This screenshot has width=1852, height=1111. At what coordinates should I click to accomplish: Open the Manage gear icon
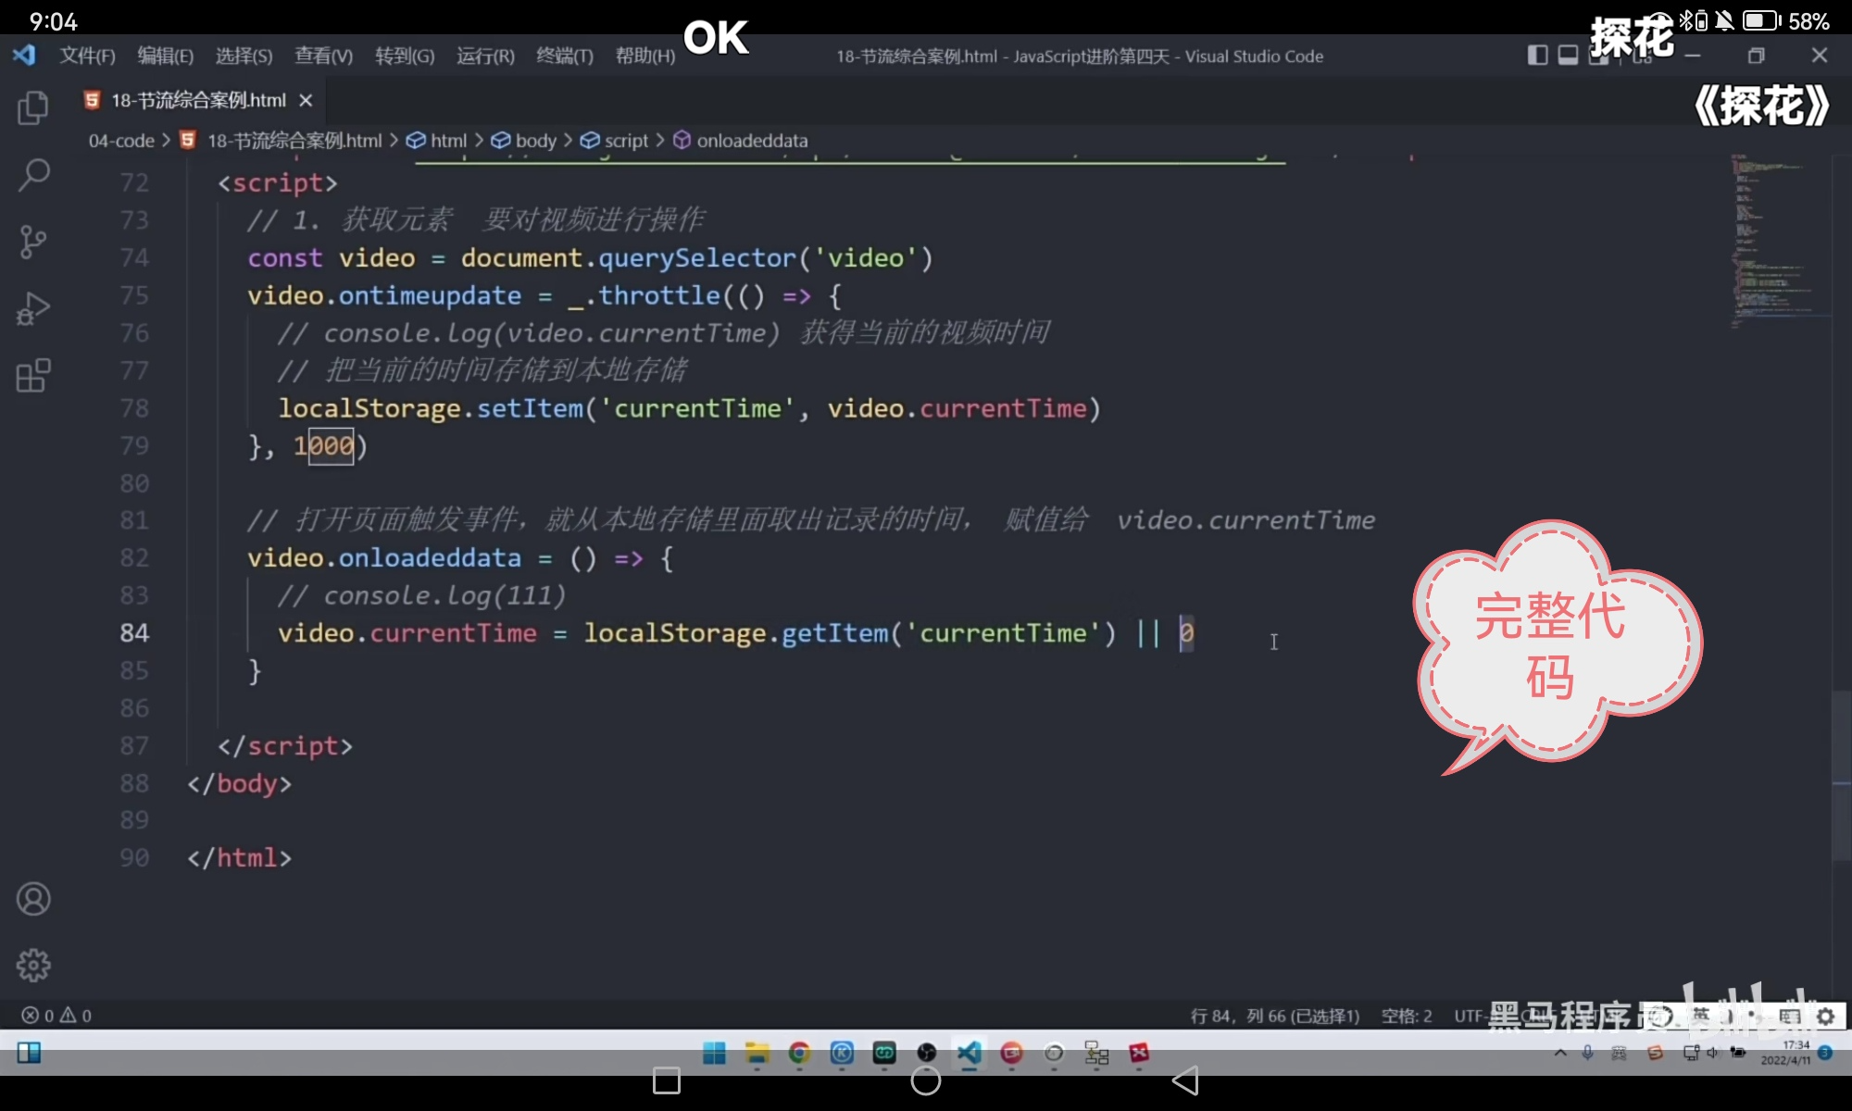(x=33, y=965)
